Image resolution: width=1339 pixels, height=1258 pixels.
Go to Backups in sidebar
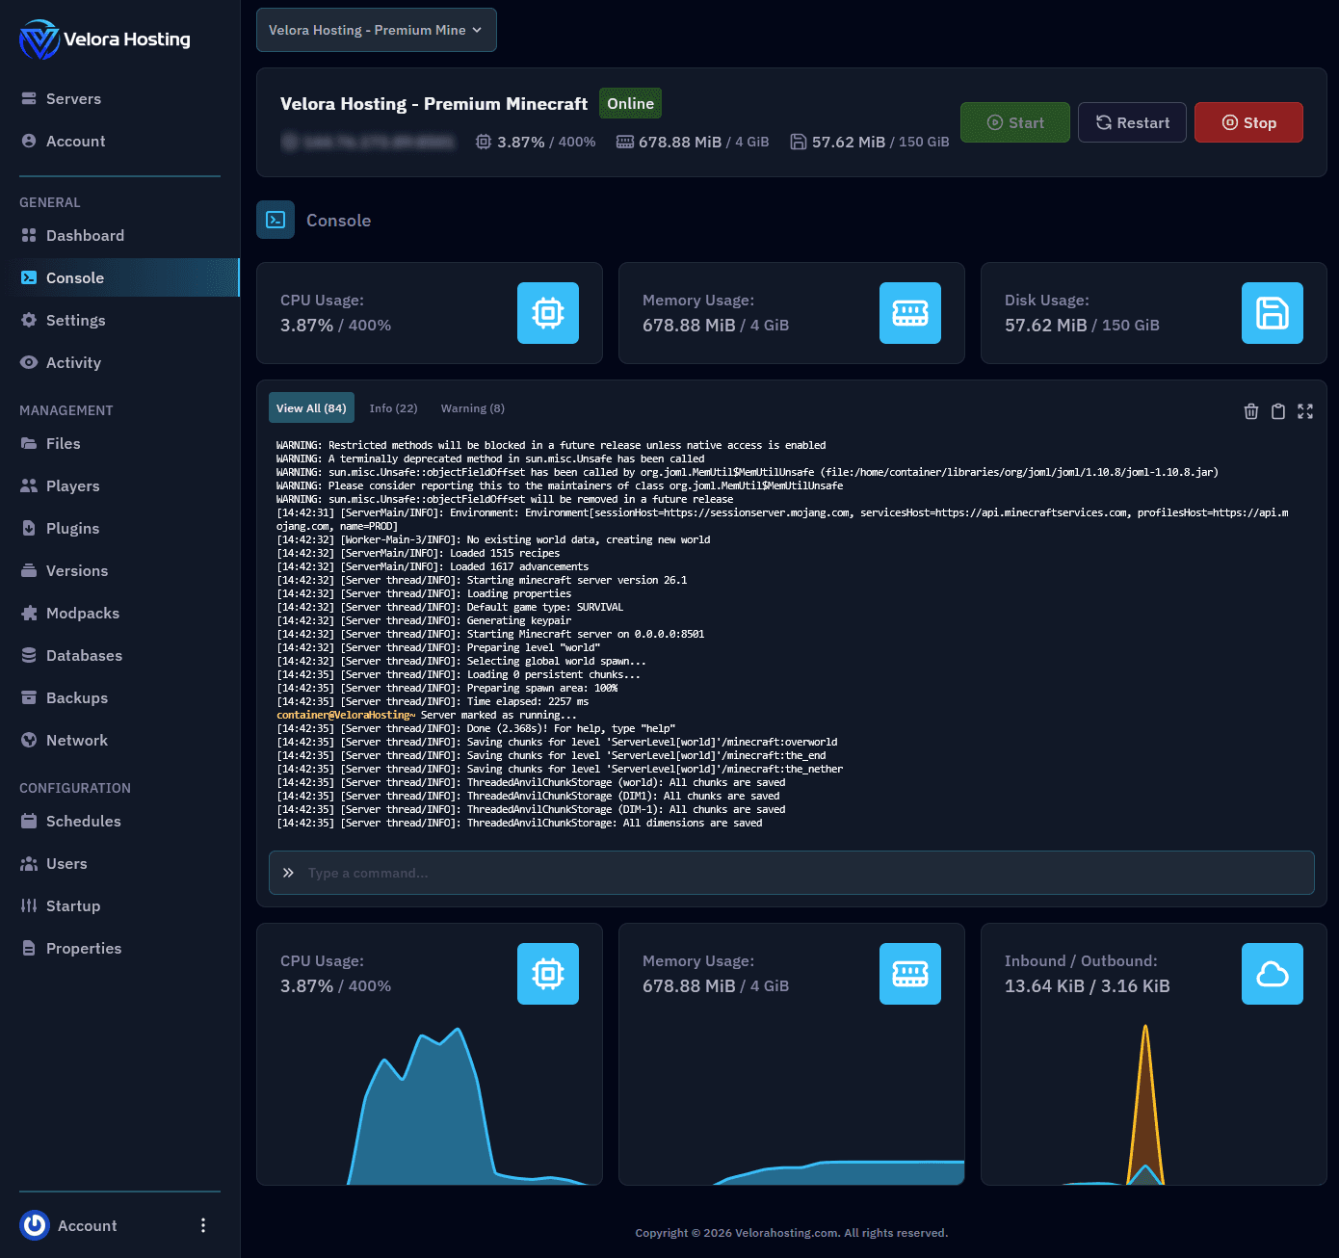(x=76, y=697)
